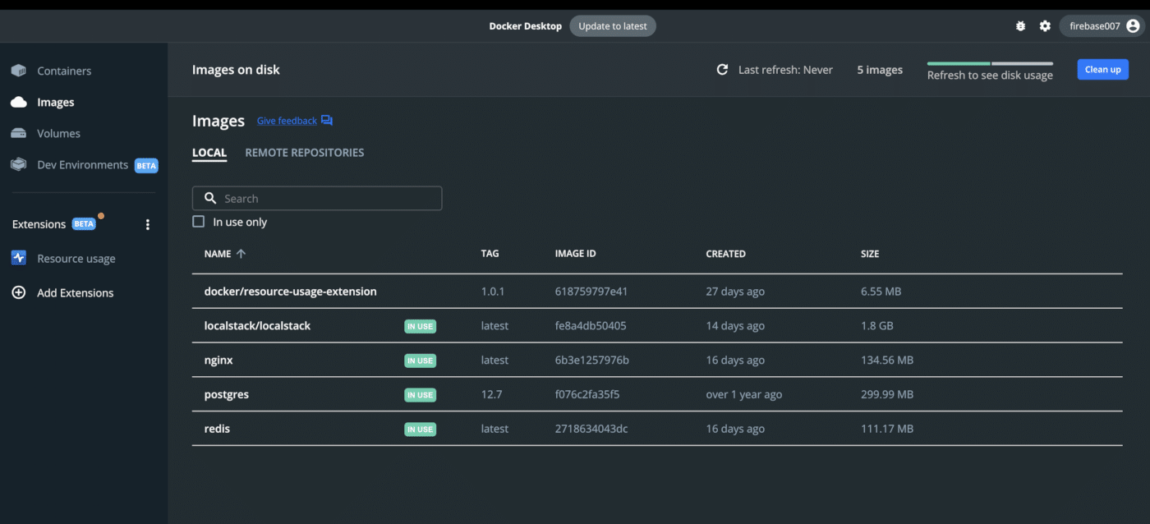
Task: Select the LOCAL images tab
Action: 209,152
